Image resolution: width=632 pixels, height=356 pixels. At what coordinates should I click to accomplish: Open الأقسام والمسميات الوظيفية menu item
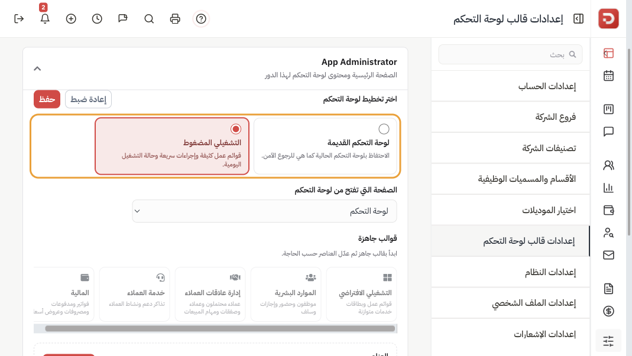(x=510, y=179)
